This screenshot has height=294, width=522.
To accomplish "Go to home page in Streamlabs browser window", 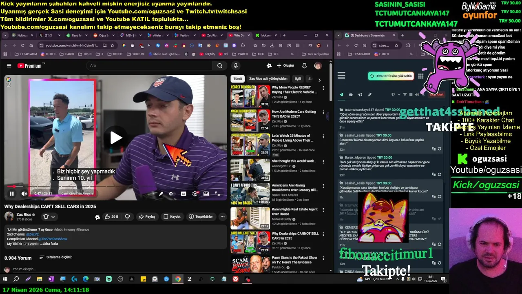I will coord(364,45).
